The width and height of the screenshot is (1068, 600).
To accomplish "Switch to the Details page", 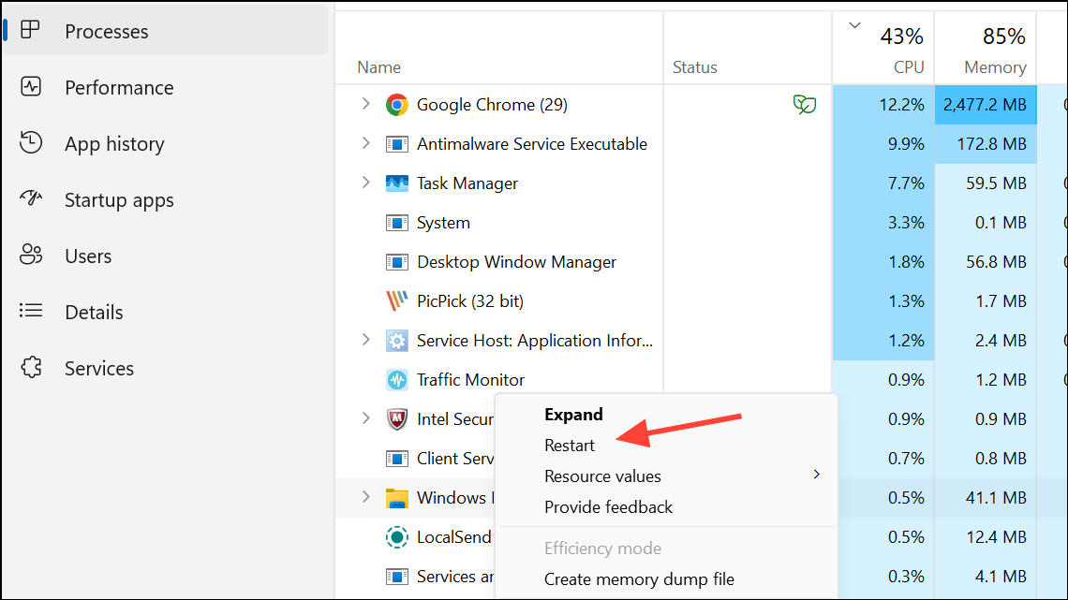I will (94, 313).
